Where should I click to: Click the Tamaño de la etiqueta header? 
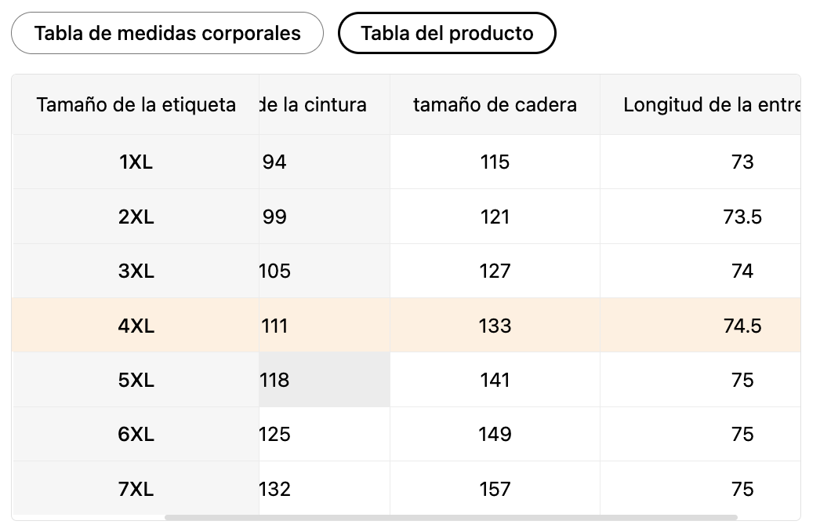tap(136, 104)
